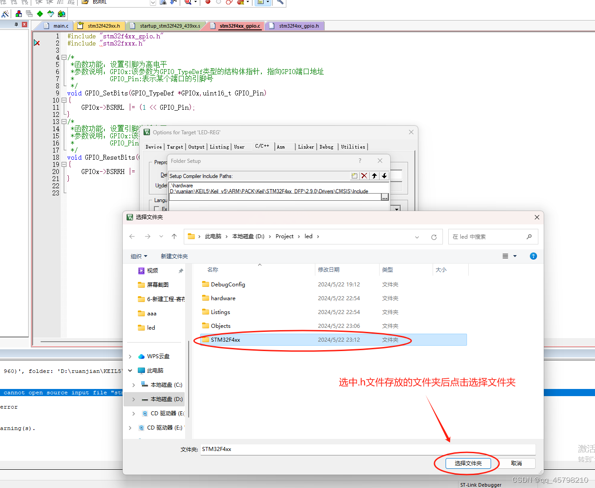Click the Kill All Breakpoints icon
Viewport: 595px width, 488px height.
pyautogui.click(x=240, y=3)
